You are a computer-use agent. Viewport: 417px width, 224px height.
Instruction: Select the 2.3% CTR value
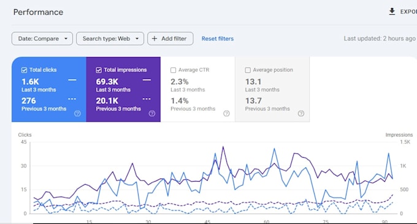point(180,82)
